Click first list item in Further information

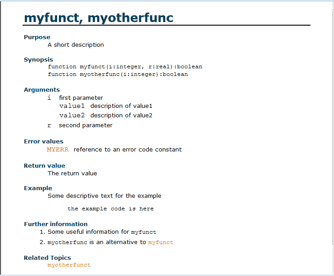pos(102,232)
